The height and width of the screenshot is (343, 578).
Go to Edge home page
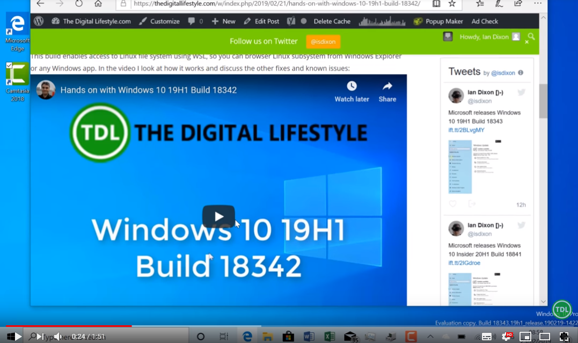pyautogui.click(x=98, y=4)
